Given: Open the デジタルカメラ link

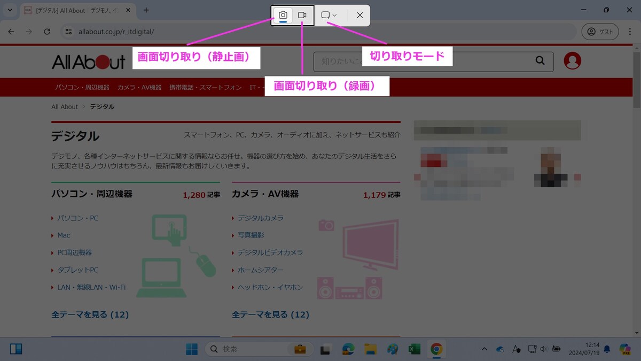Looking at the screenshot, I should coord(261,218).
